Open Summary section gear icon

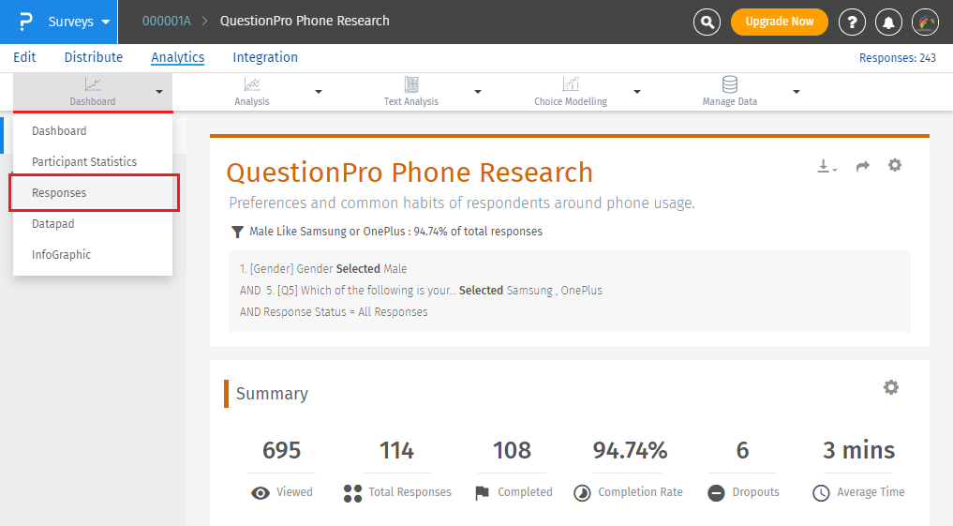(x=891, y=387)
